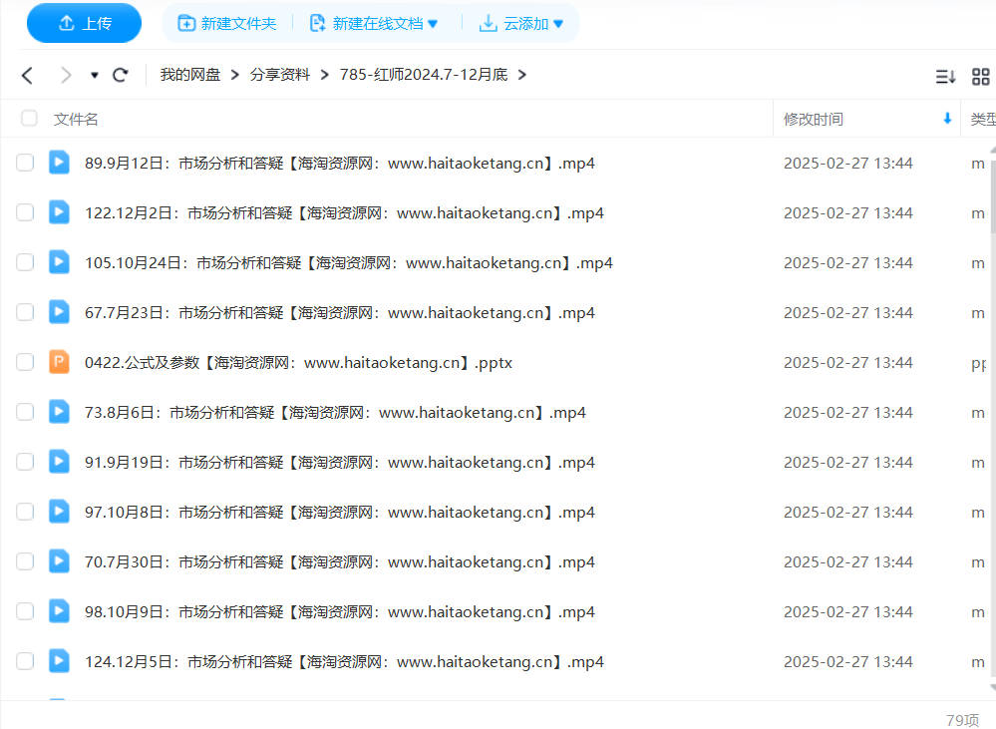This screenshot has height=729, width=996.
Task: Click video icon of 67.7月23日 file
Action: tap(59, 312)
